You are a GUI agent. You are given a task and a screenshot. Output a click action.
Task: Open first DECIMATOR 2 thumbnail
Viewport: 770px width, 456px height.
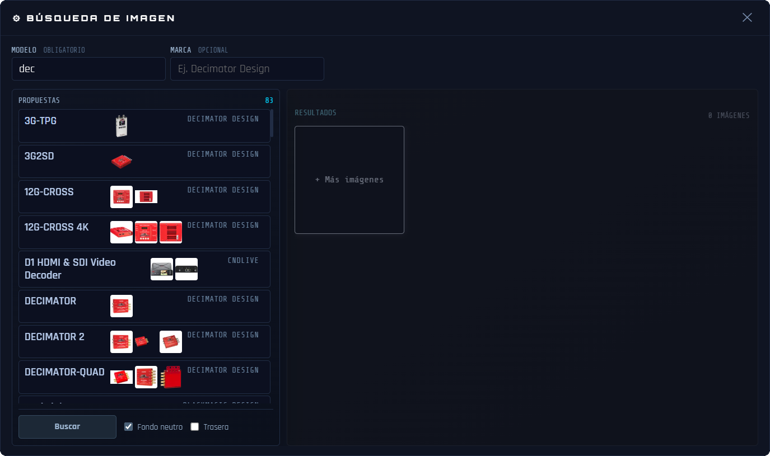(x=122, y=342)
